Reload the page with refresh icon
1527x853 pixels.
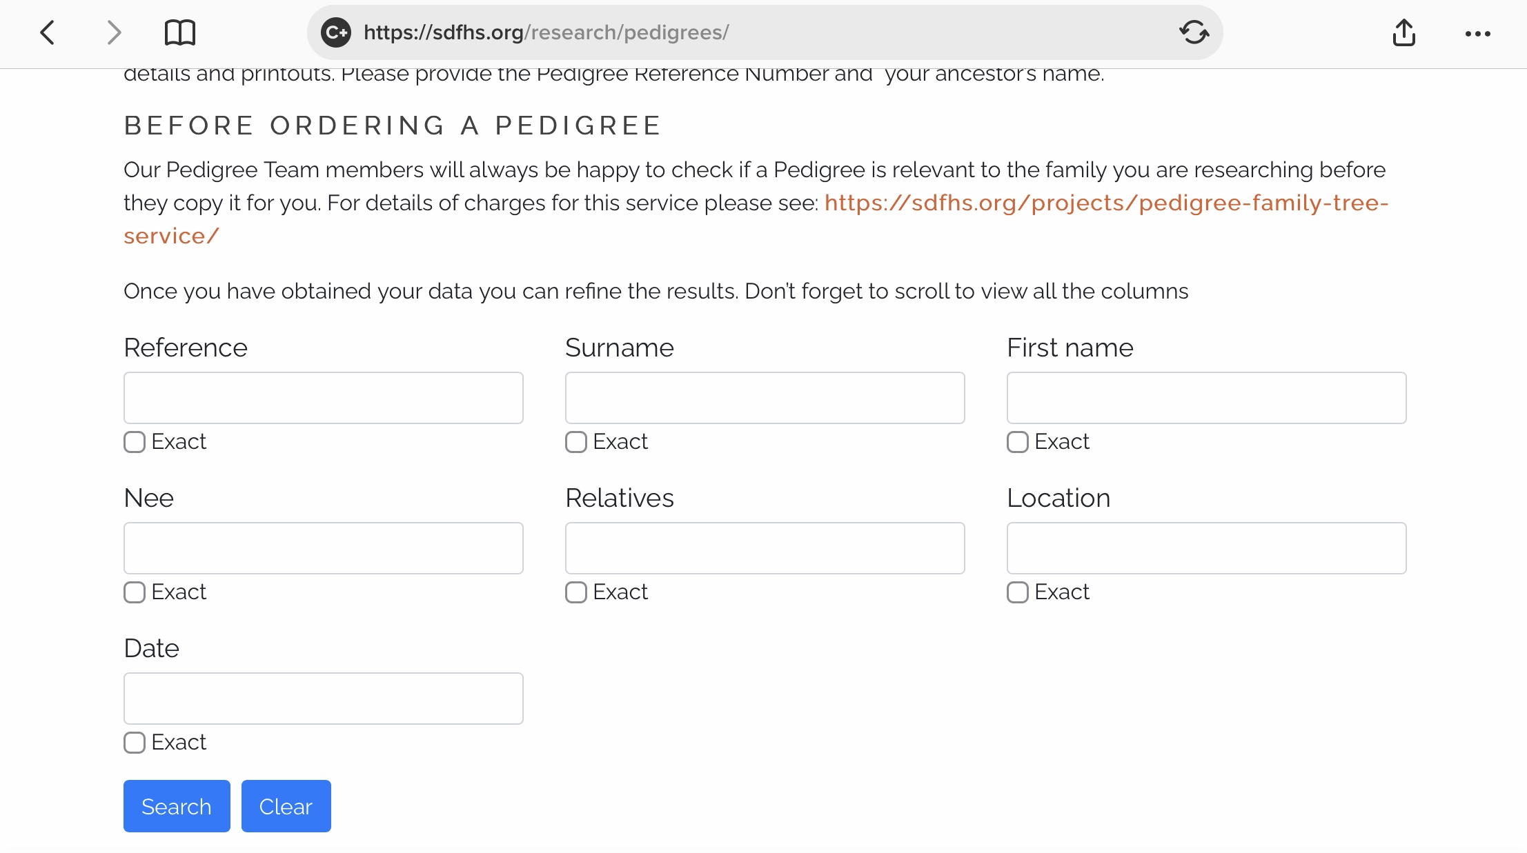pos(1194,32)
